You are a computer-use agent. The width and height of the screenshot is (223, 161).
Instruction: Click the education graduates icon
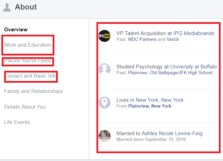(x=104, y=69)
